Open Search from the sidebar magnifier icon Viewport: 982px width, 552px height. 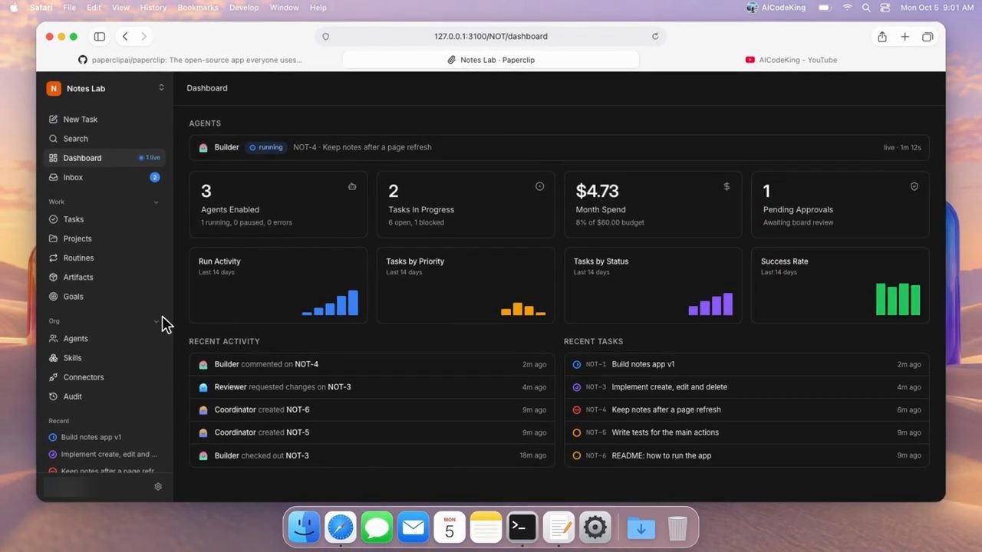click(x=53, y=139)
